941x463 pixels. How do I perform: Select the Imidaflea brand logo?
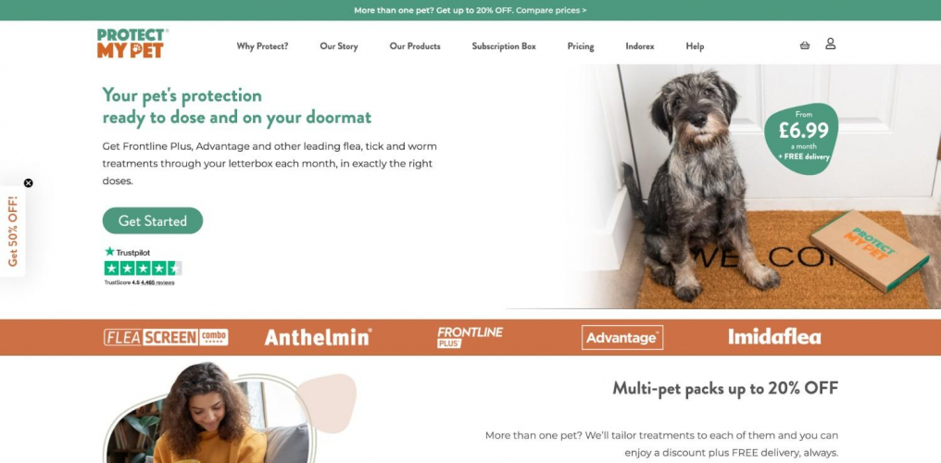(x=774, y=336)
